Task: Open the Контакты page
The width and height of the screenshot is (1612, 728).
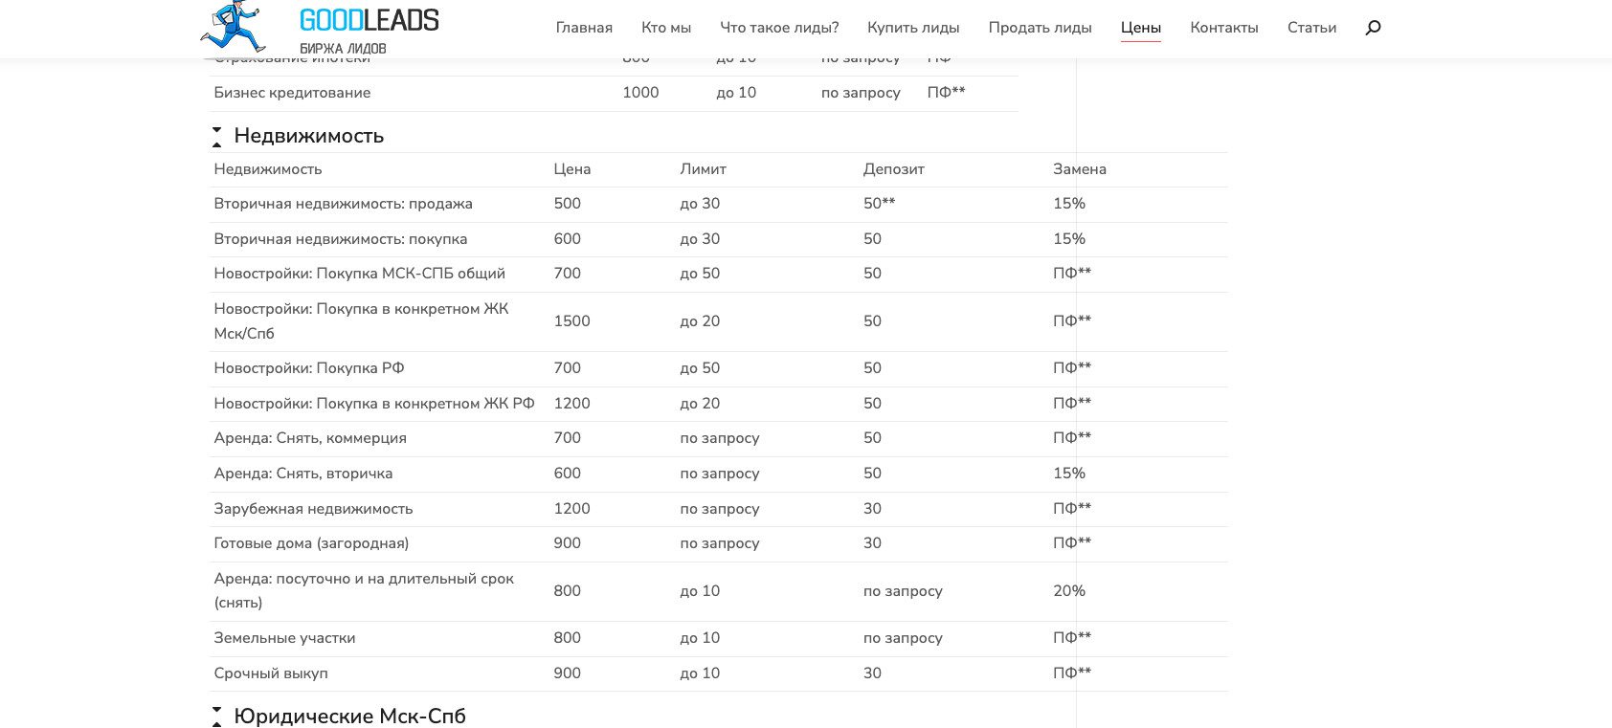Action: coord(1223,28)
